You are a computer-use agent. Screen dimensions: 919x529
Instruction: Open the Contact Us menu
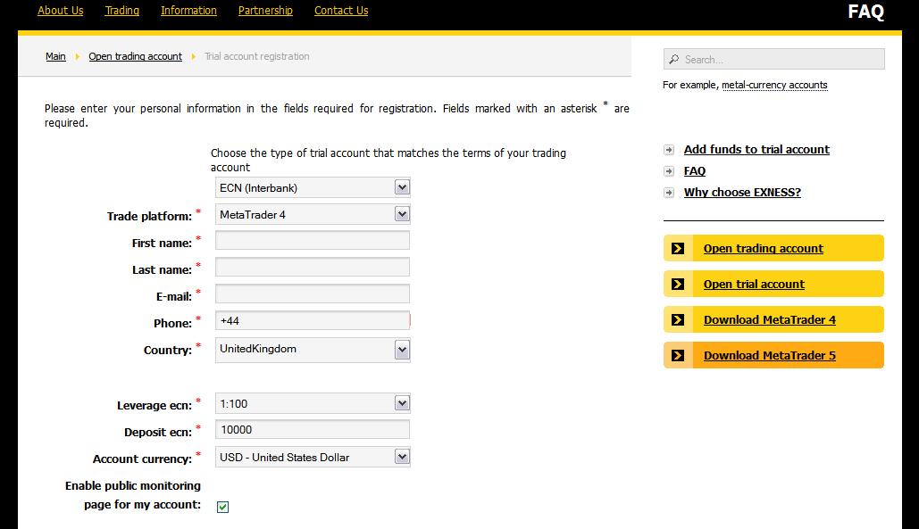tap(341, 11)
